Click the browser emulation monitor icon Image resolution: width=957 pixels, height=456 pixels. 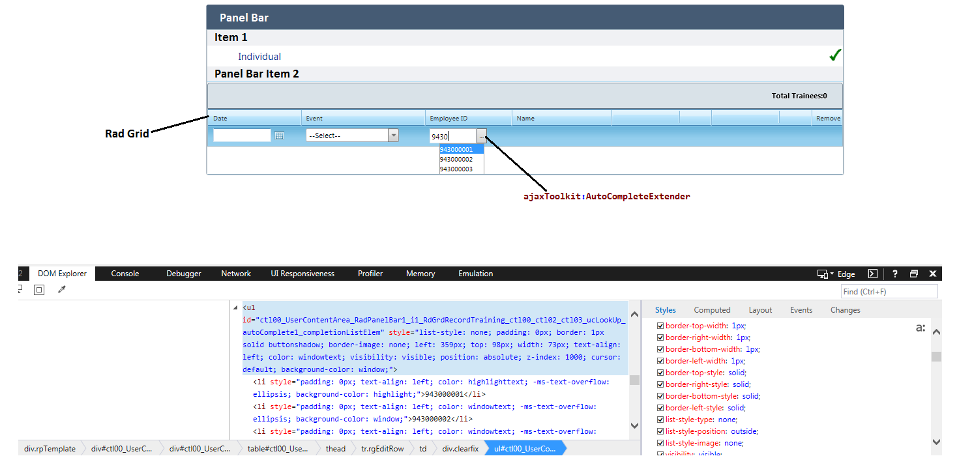pyautogui.click(x=823, y=274)
